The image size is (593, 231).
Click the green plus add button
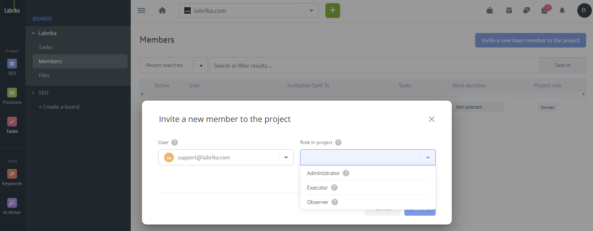(332, 10)
